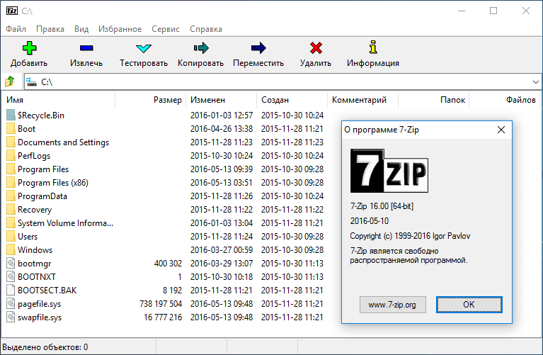
Task: Select the PerfLogs folder icon
Action: click(x=11, y=156)
